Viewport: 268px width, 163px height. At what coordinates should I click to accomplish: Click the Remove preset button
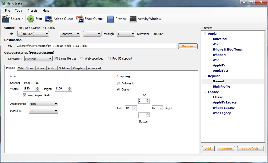(226, 149)
